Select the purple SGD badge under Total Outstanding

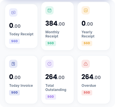[x=51, y=97]
